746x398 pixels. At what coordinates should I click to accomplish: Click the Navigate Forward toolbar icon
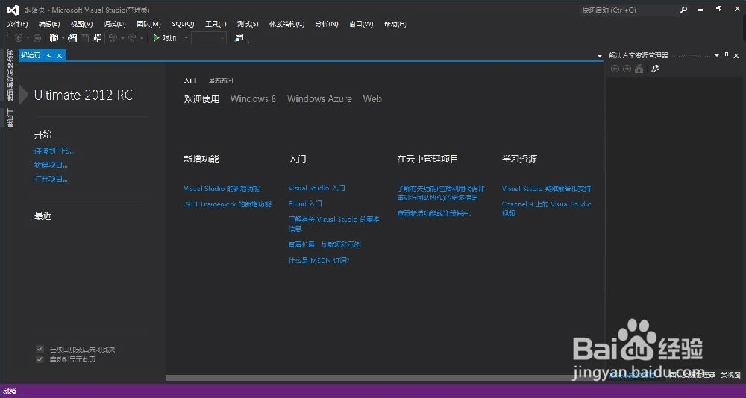coord(37,38)
